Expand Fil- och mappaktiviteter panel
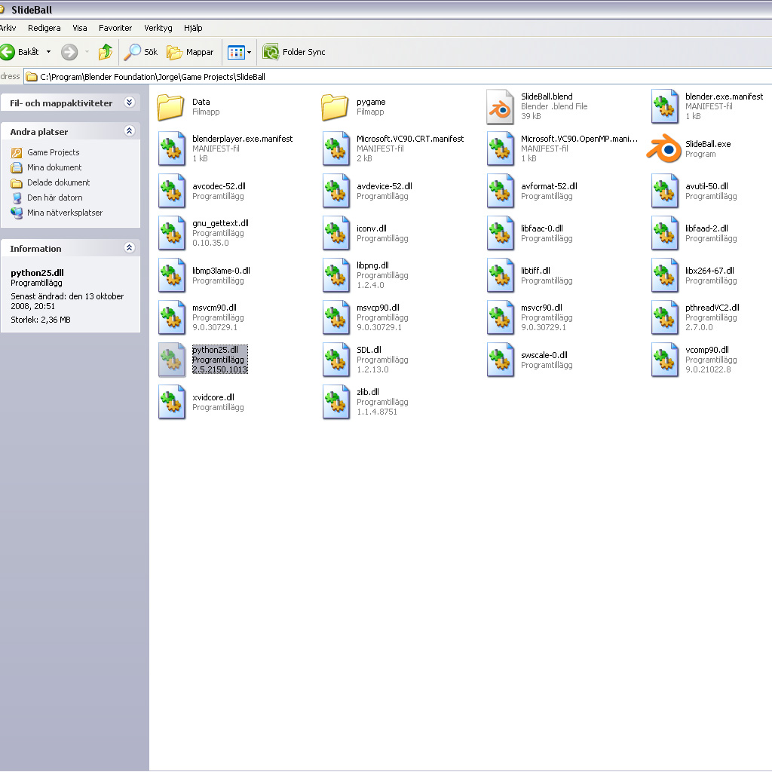 pos(130,103)
